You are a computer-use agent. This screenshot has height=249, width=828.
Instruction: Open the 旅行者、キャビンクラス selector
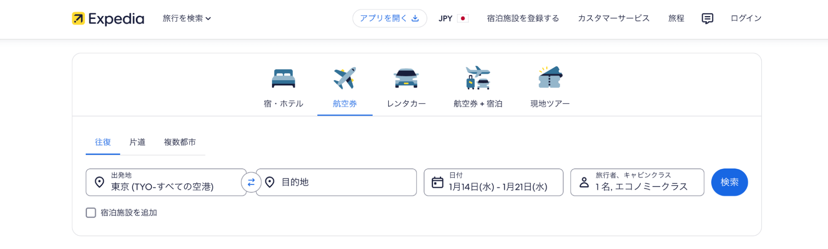click(637, 182)
